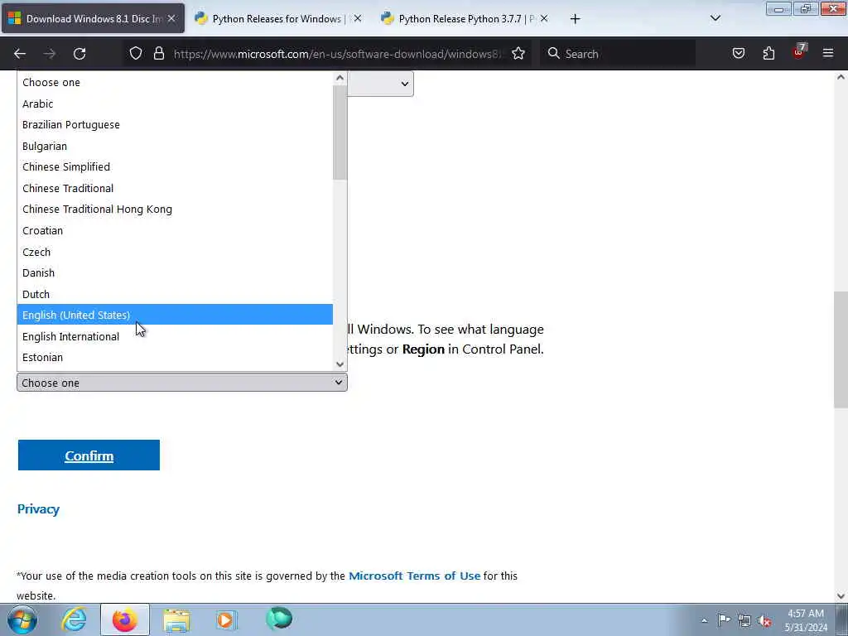848x636 pixels.
Task: Click the microsoft.com URL address bar
Action: [338, 54]
